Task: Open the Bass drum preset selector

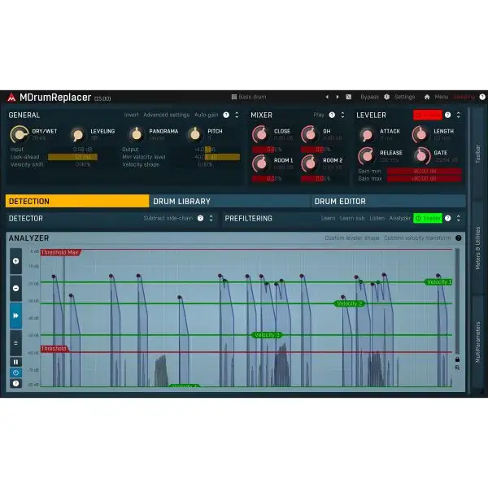Action: [x=252, y=97]
